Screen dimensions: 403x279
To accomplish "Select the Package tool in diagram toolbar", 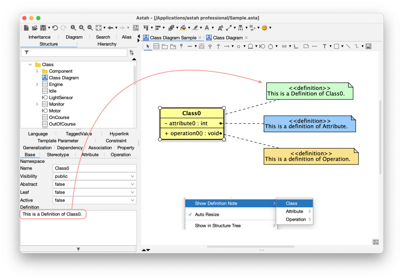I will 165,46.
